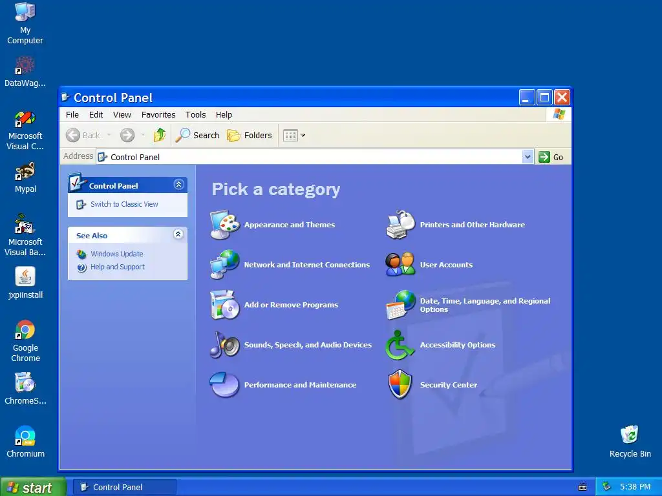This screenshot has height=496, width=662.
Task: Open My Computer desktop icon
Action: [25, 23]
